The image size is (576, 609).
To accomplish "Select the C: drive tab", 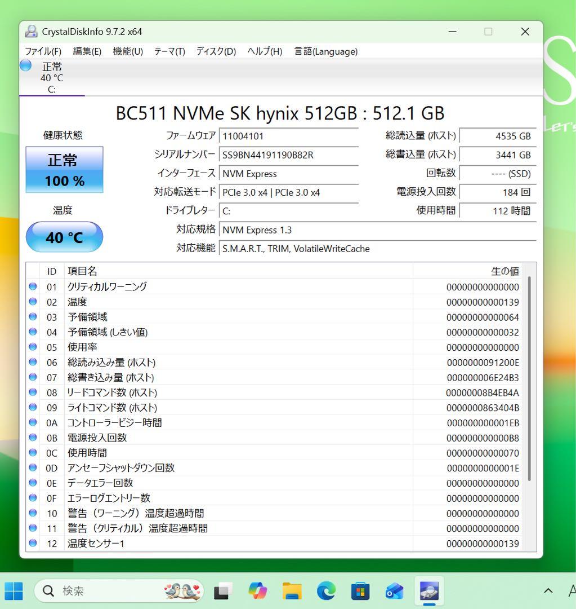I will [51, 76].
